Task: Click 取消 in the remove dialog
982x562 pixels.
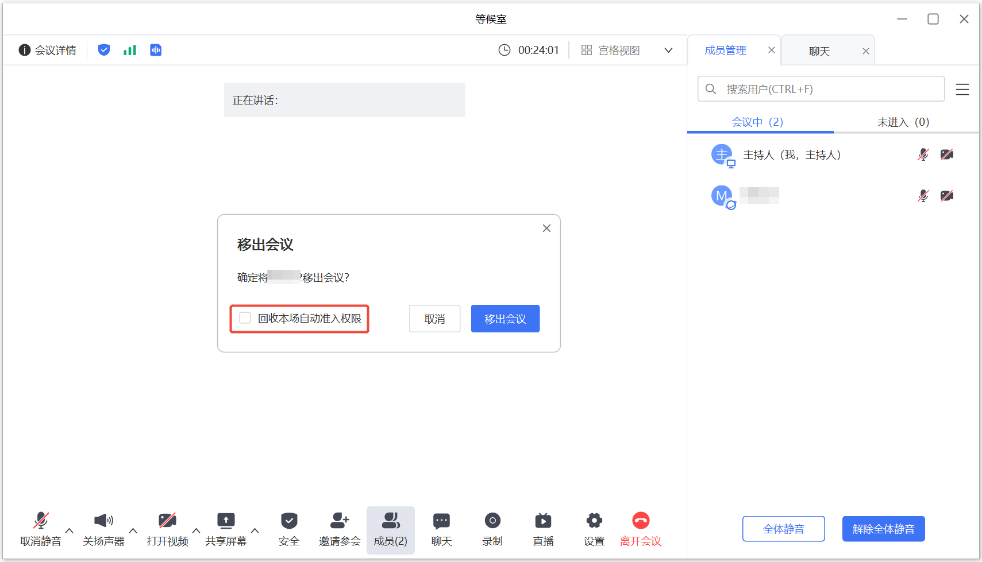Action: [434, 319]
